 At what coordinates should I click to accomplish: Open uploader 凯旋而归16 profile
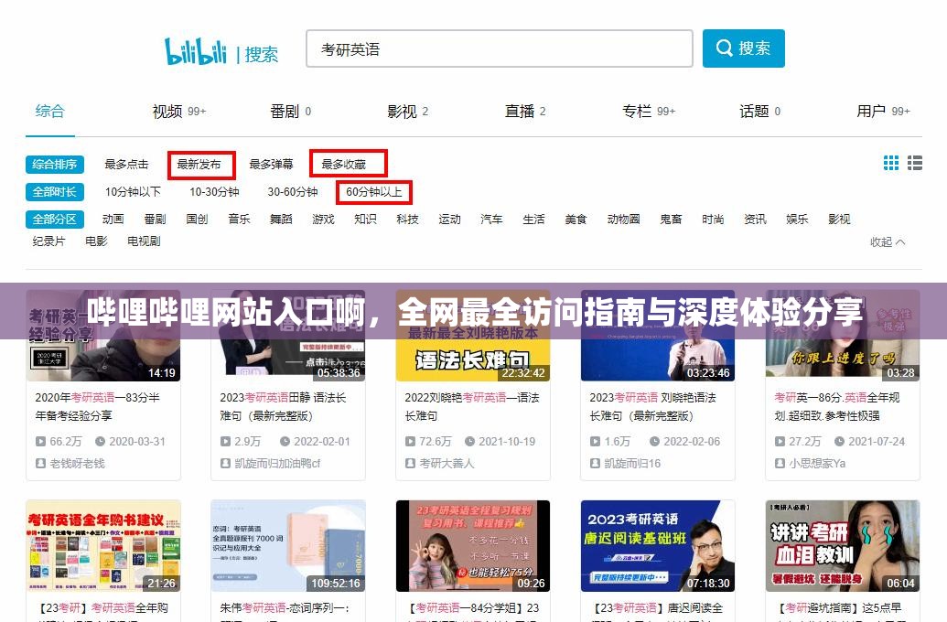[625, 463]
